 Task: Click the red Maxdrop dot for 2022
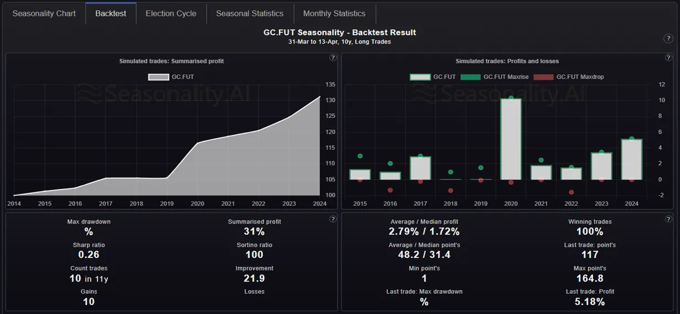tap(571, 192)
